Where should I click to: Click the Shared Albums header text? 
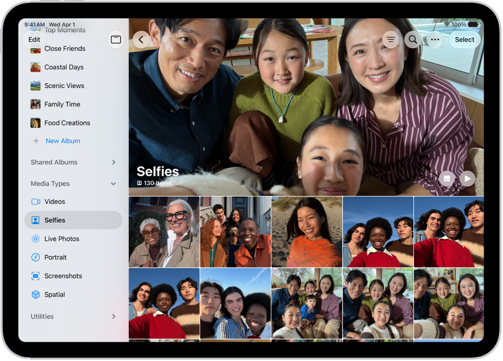[x=54, y=162]
